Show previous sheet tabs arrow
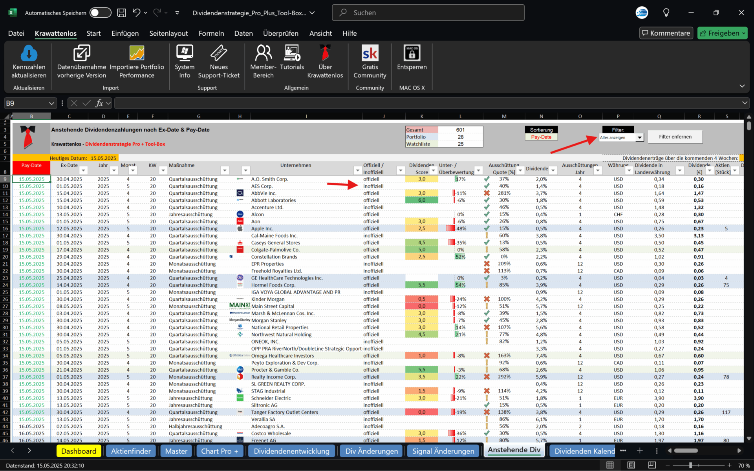The image size is (754, 471). click(13, 451)
